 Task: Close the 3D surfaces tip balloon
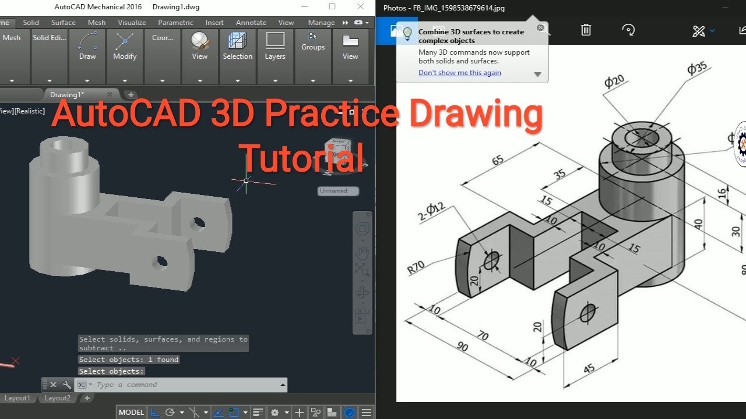click(540, 27)
